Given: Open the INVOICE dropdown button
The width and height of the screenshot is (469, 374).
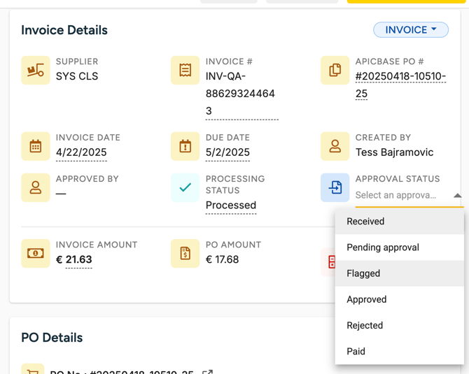Looking at the screenshot, I should [x=411, y=30].
